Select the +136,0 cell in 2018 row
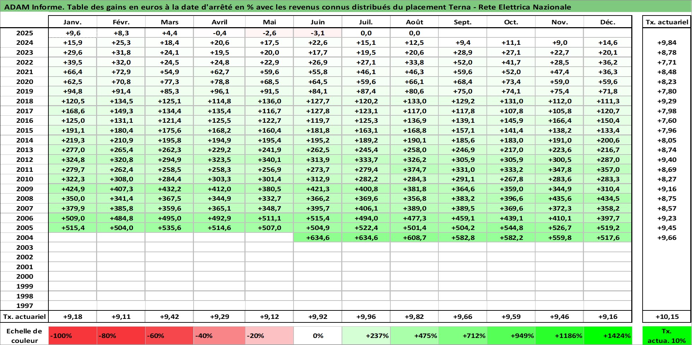The image size is (692, 345). point(270,101)
